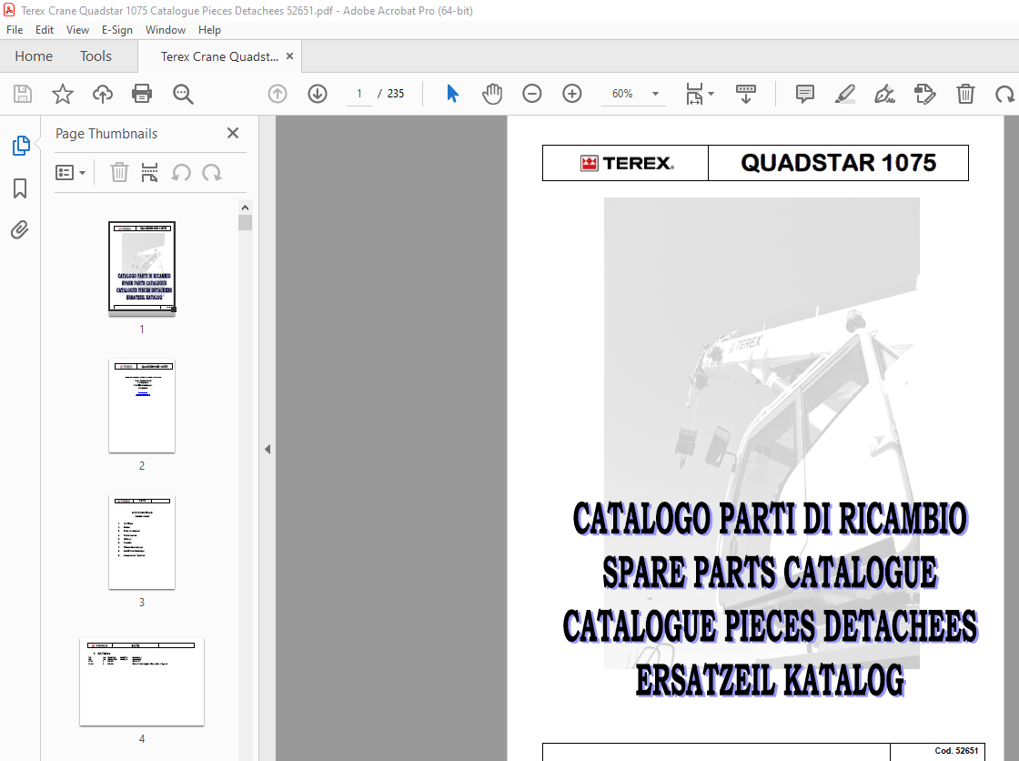
Task: Select the Terex Crane Quadst... document tab
Action: 219,56
